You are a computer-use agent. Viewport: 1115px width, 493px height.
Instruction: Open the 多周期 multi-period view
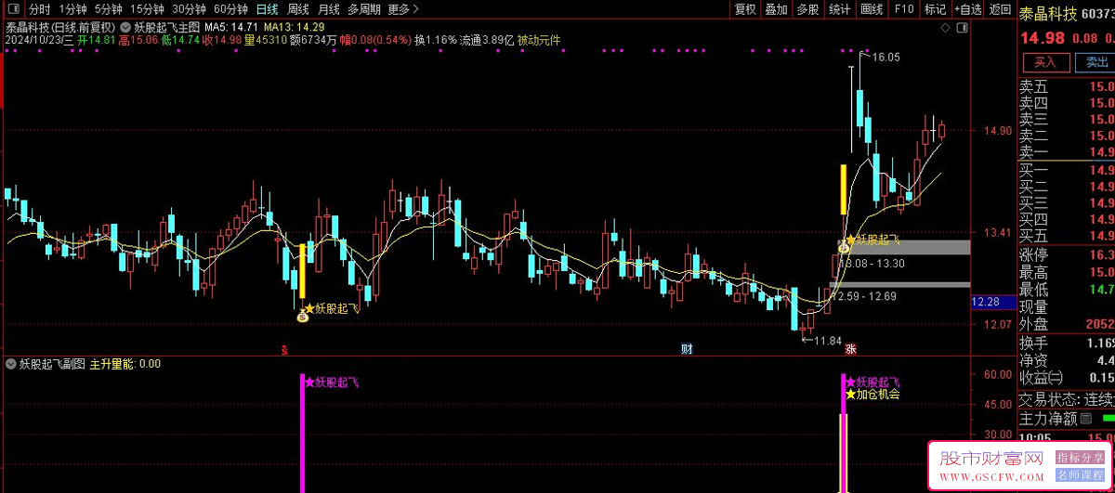364,9
